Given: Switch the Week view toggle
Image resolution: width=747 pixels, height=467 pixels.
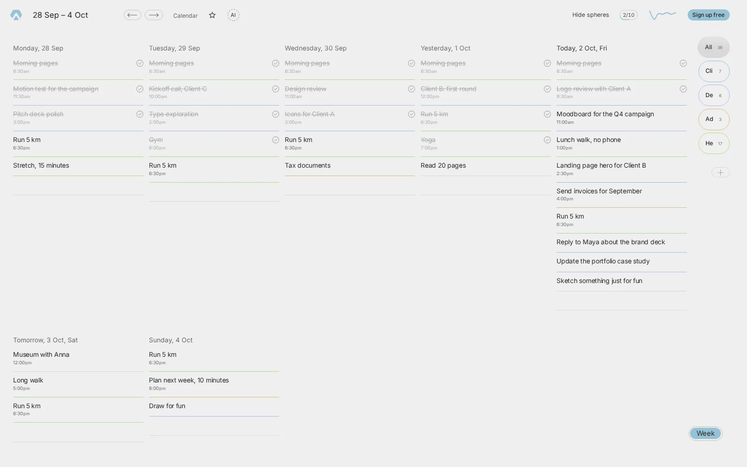Looking at the screenshot, I should pos(705,433).
